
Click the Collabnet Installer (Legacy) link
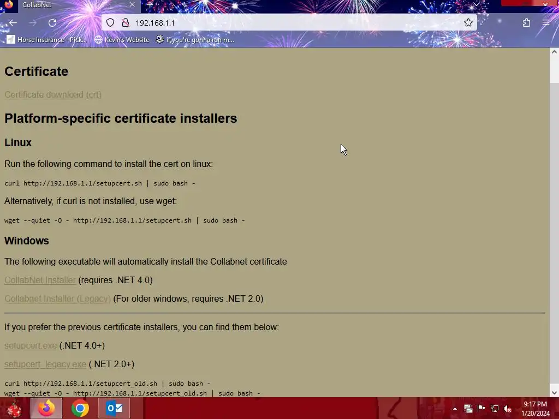(x=57, y=298)
